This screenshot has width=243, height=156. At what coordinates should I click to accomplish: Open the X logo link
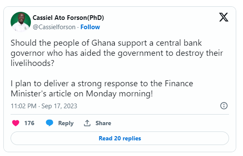(224, 17)
